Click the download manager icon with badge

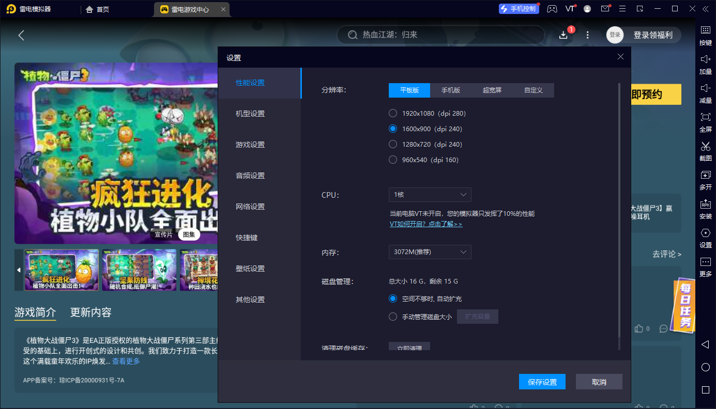pos(563,35)
